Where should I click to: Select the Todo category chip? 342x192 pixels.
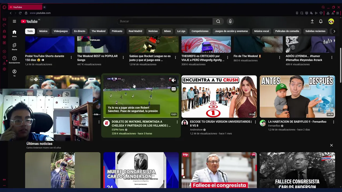click(30, 31)
